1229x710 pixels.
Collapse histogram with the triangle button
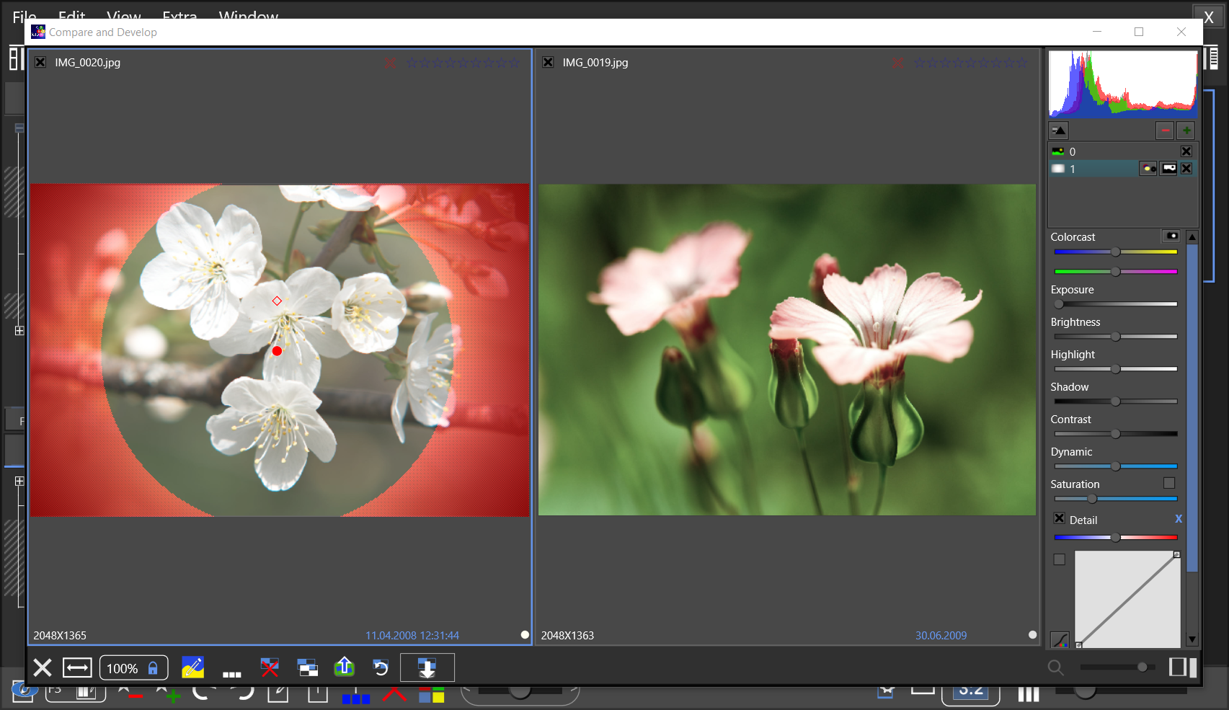[x=1058, y=130]
